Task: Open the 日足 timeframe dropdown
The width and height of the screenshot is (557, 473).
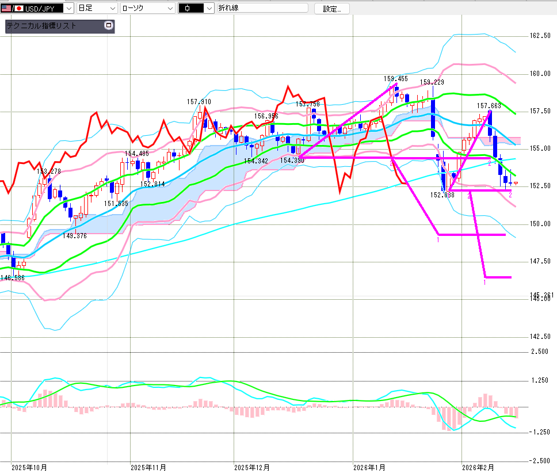Action: point(113,9)
